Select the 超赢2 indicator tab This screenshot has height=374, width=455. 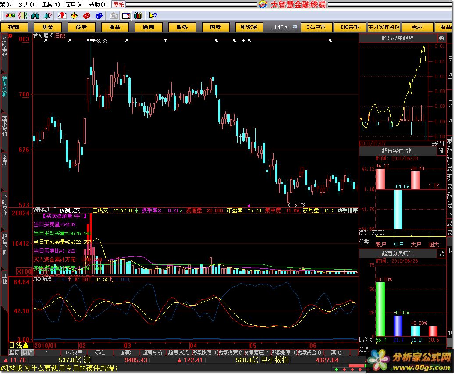126,353
